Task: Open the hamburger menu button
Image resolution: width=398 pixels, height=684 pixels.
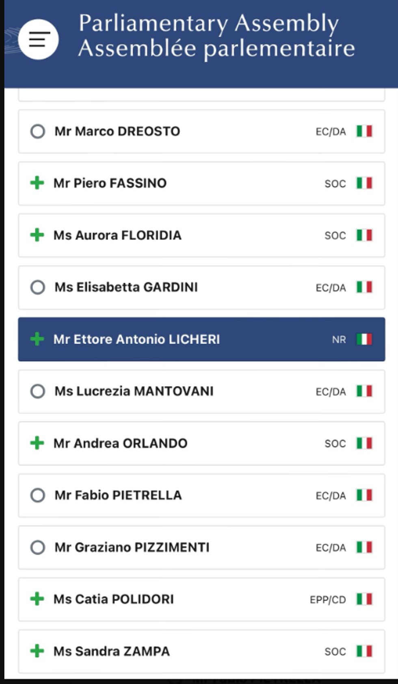Action: tap(39, 39)
